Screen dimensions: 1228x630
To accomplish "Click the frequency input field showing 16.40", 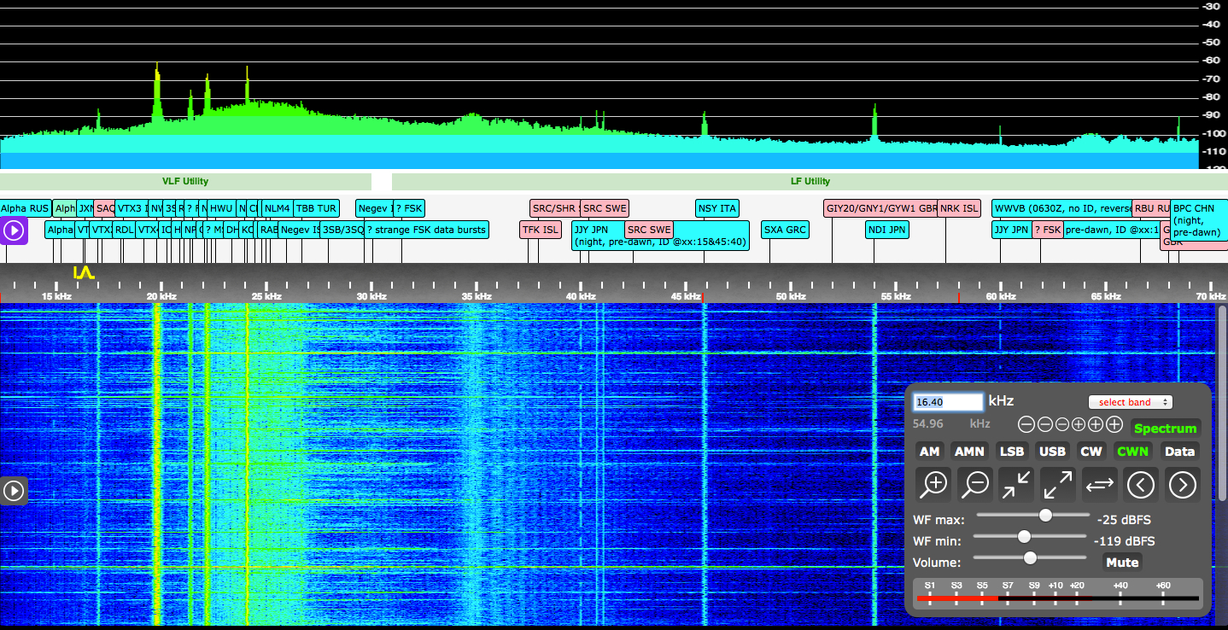I will click(x=948, y=402).
